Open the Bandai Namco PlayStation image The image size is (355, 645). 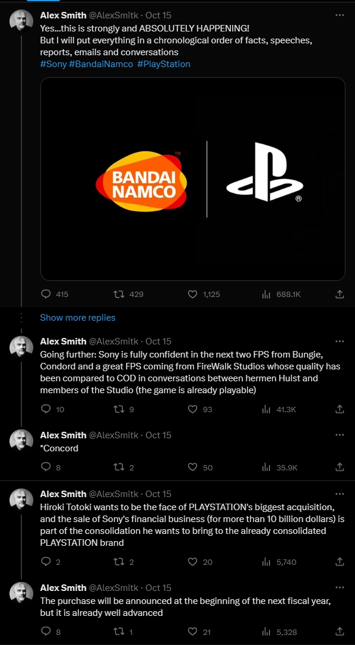[x=192, y=179]
